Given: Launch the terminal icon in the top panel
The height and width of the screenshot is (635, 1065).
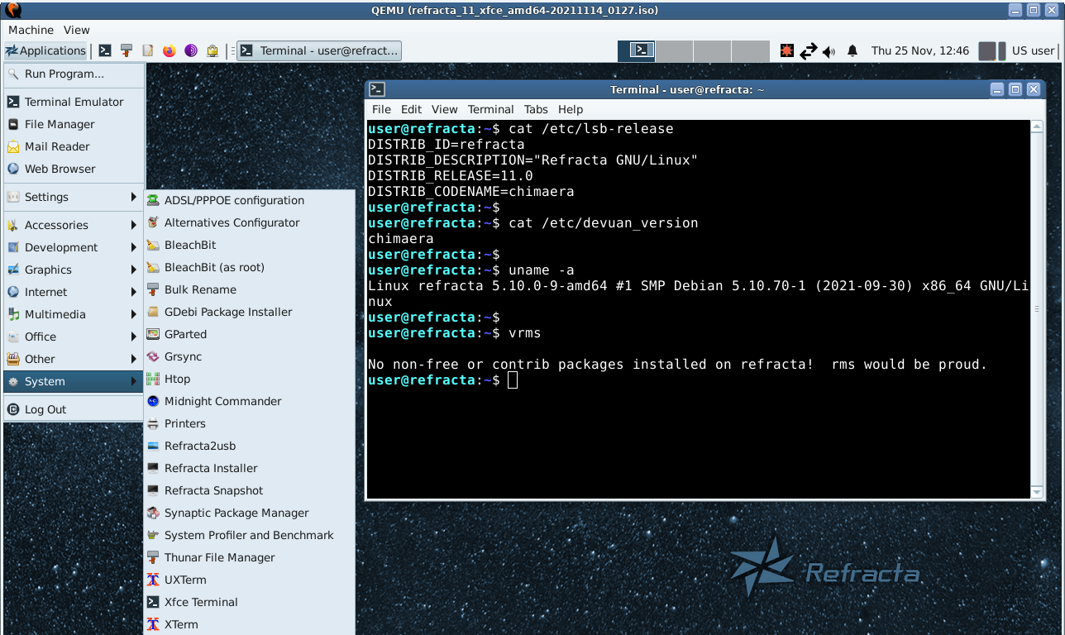Looking at the screenshot, I should click(105, 50).
